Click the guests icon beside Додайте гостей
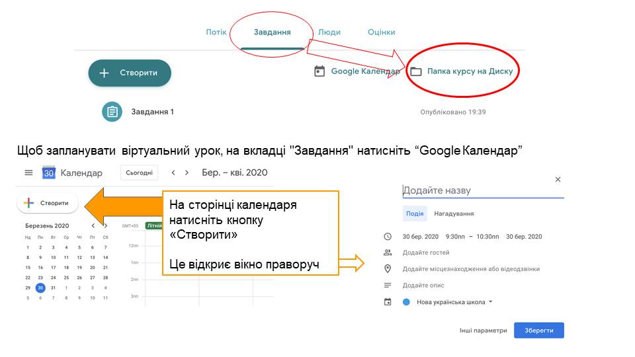This screenshot has height=357, width=635. (388, 253)
